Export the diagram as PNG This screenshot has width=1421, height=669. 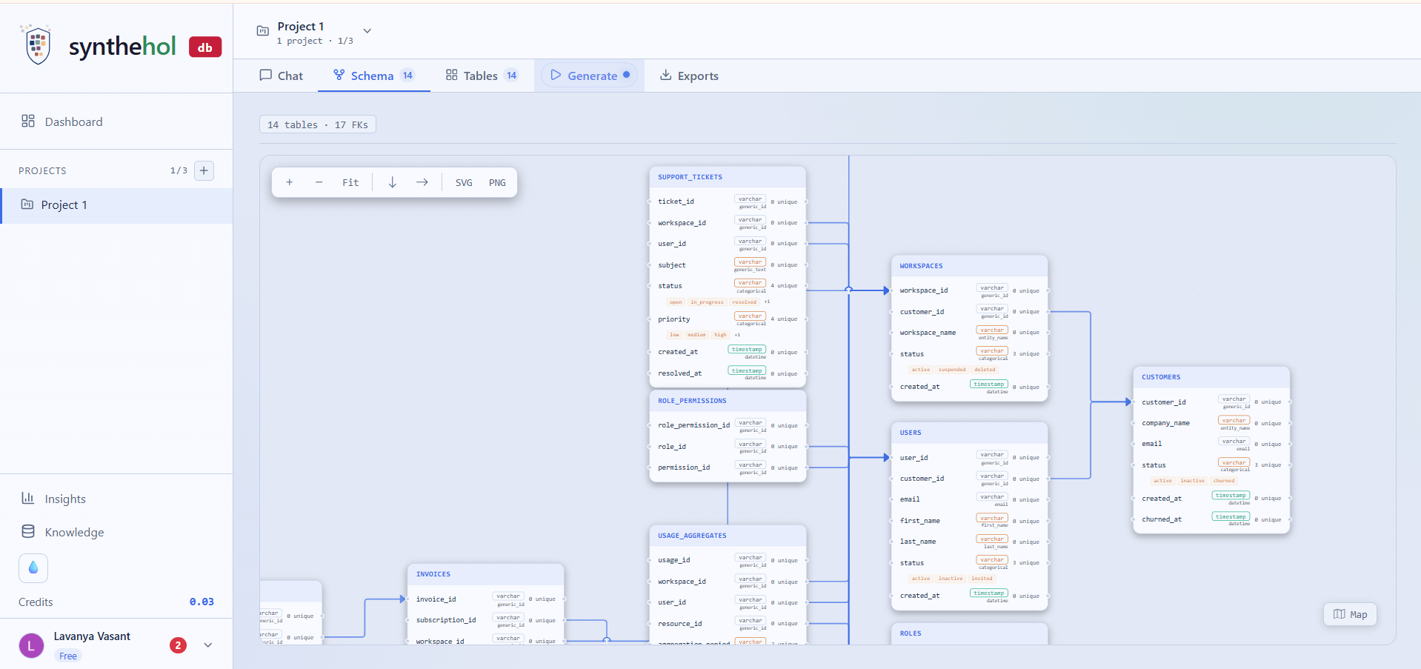(x=497, y=182)
